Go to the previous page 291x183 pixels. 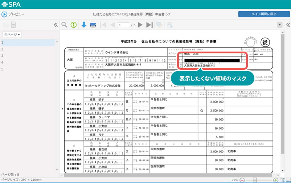point(112,25)
